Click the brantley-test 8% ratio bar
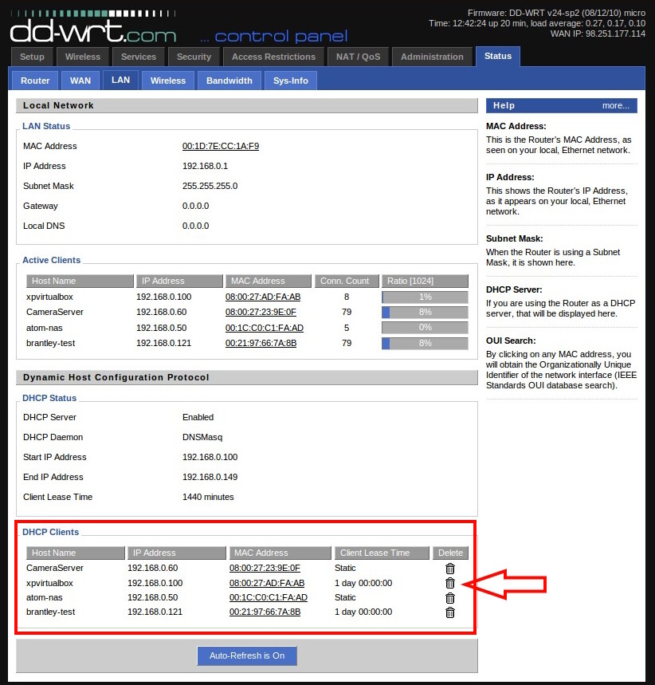Image resolution: width=655 pixels, height=685 pixels. click(425, 344)
